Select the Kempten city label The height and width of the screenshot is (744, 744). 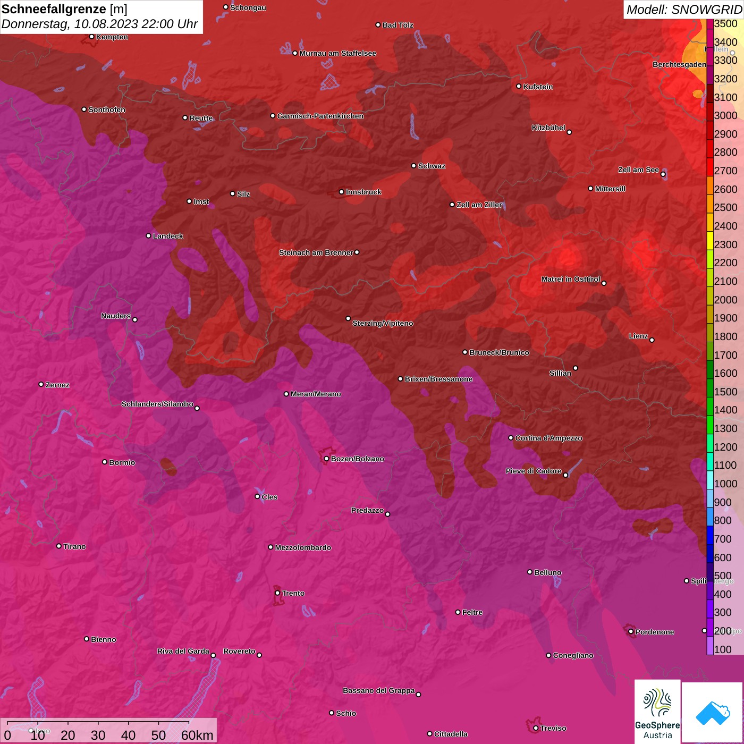point(112,37)
